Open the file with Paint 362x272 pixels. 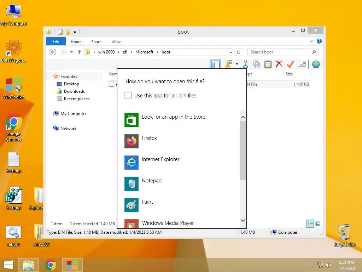(x=182, y=205)
